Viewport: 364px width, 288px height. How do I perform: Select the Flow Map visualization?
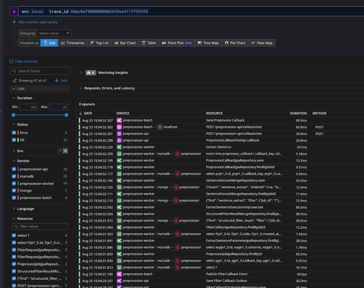pos(262,43)
